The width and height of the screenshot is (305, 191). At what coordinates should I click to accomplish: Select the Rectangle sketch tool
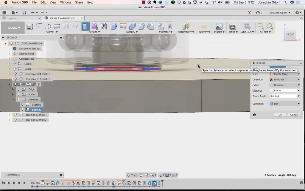pos(57,26)
